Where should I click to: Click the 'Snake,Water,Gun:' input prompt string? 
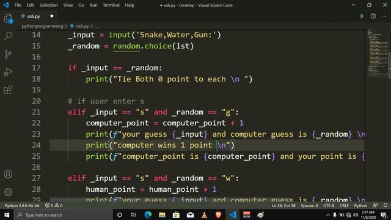pos(176,35)
